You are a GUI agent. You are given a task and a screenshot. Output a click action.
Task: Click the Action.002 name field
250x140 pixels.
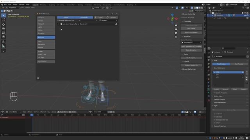[x=100, y=112]
